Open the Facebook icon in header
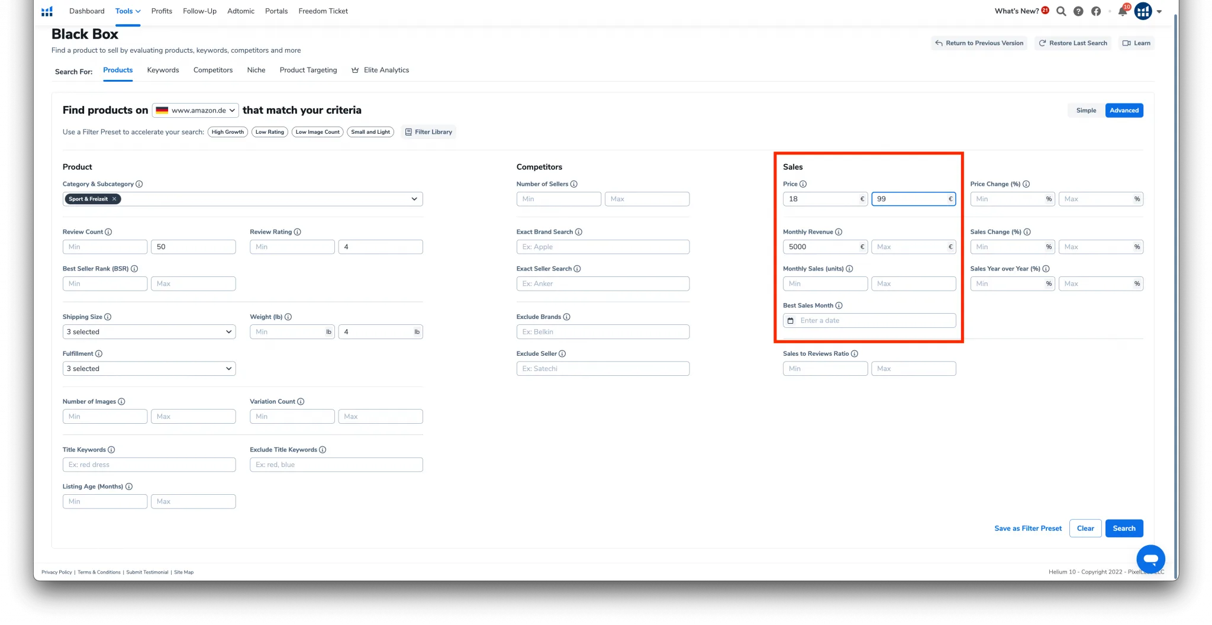Viewport: 1212px width, 625px height. tap(1096, 11)
